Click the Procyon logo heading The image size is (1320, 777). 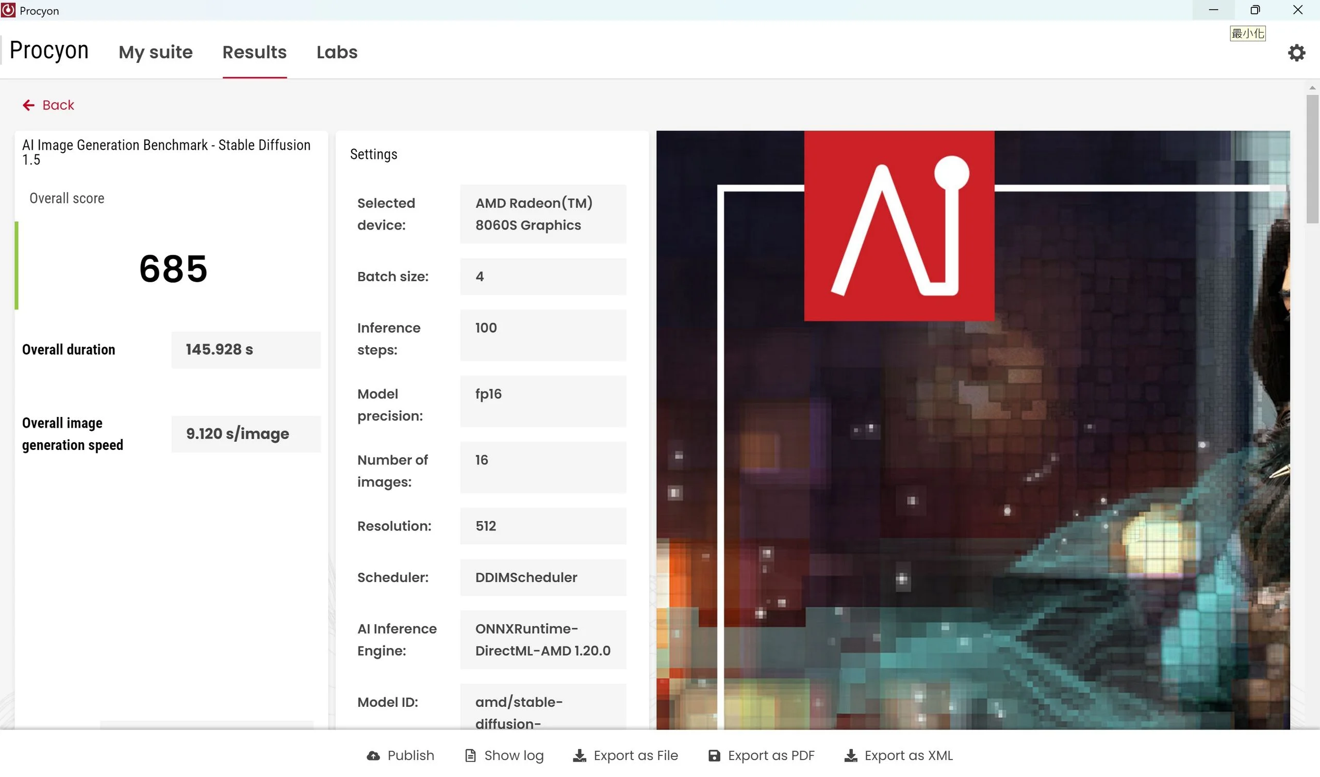[49, 51]
